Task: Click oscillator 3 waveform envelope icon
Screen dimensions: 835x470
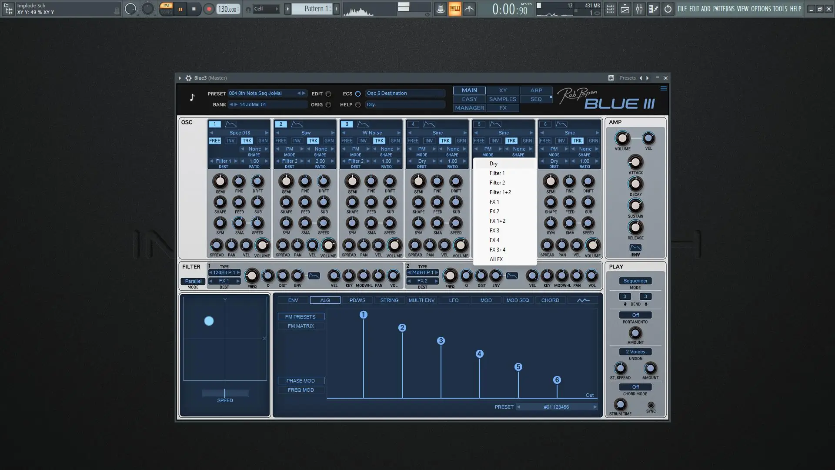Action: coord(363,124)
